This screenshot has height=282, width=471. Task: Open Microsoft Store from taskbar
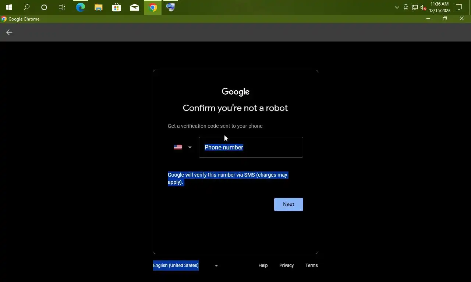(x=117, y=7)
